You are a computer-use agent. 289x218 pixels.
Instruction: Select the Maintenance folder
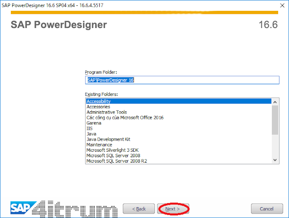coord(179,145)
